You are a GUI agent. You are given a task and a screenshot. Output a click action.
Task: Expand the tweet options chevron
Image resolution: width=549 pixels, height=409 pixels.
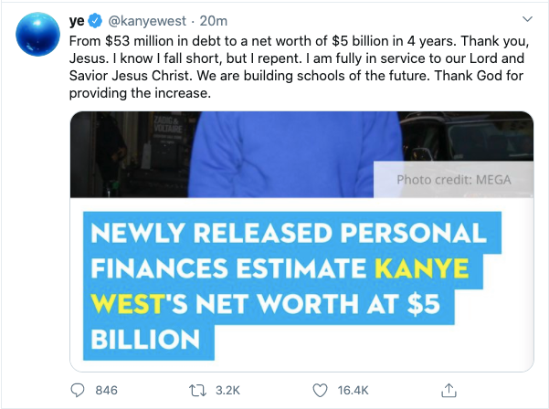pyautogui.click(x=527, y=19)
